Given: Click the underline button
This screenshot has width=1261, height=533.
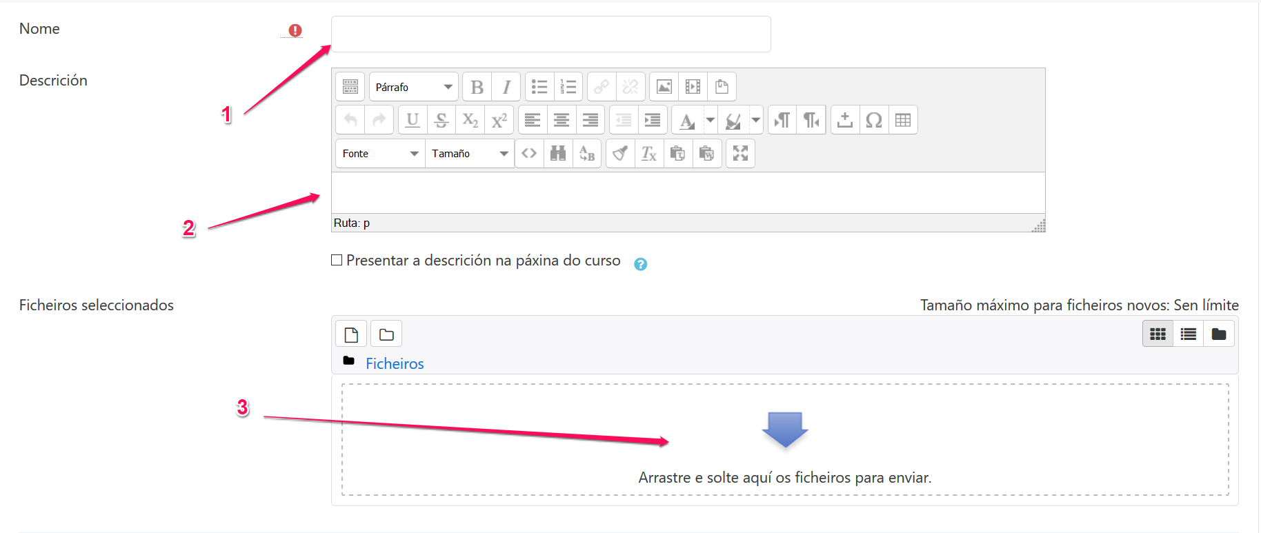Looking at the screenshot, I should click(413, 120).
